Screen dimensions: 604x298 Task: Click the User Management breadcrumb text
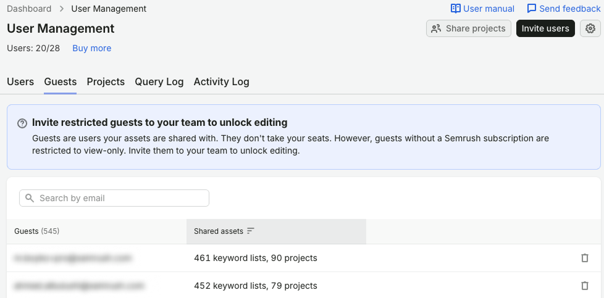[x=109, y=9]
